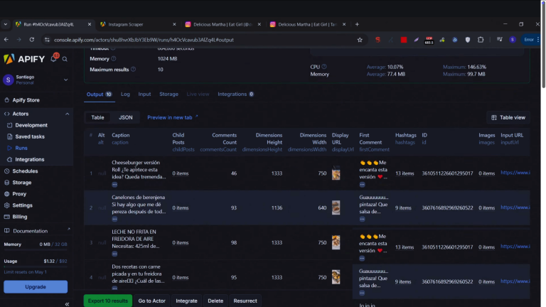This screenshot has height=307, width=546.
Task: Open the Integrations tab
Action: coord(236,95)
